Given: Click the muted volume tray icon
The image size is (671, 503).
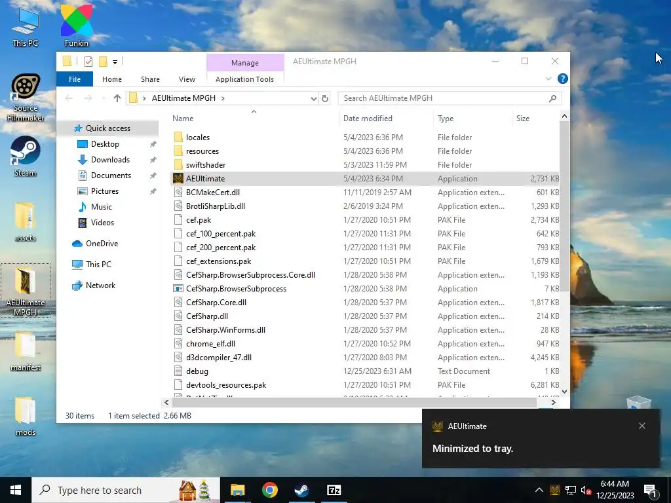Looking at the screenshot, I should click(586, 490).
